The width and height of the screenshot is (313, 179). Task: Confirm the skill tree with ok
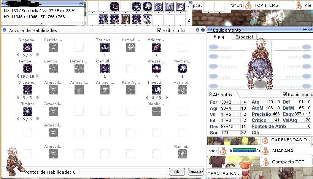click(x=177, y=172)
